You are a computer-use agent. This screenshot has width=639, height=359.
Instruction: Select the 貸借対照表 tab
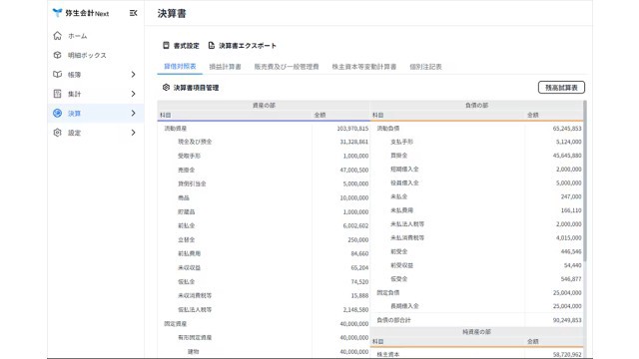[x=180, y=67]
